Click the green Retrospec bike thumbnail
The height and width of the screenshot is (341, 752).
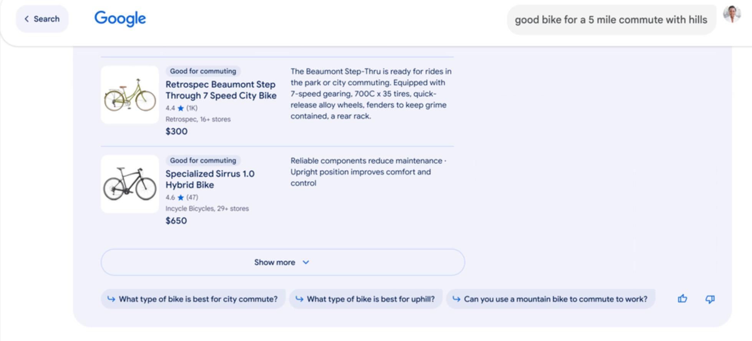coord(130,95)
